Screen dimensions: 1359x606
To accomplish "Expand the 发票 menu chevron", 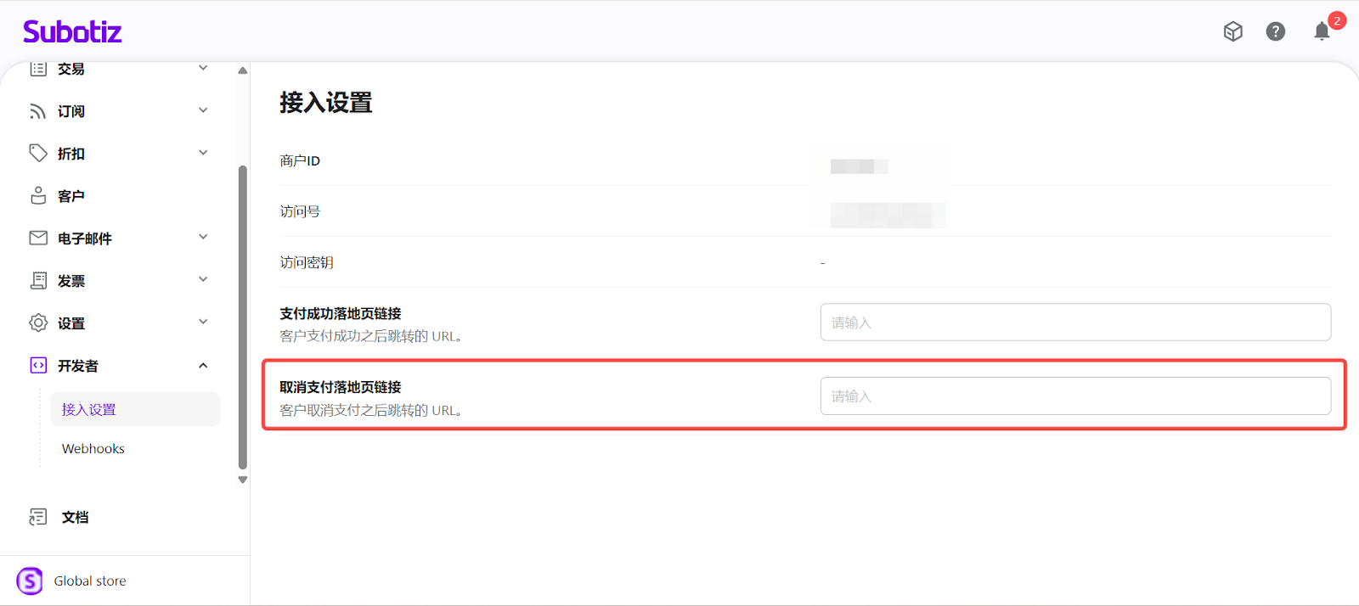I will [203, 279].
